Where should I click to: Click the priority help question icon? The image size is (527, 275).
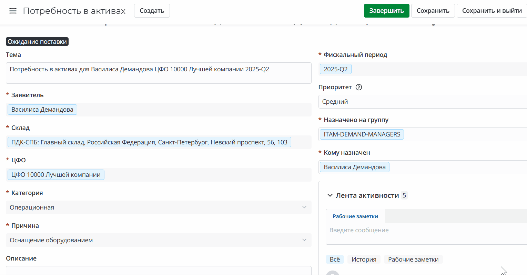[359, 87]
